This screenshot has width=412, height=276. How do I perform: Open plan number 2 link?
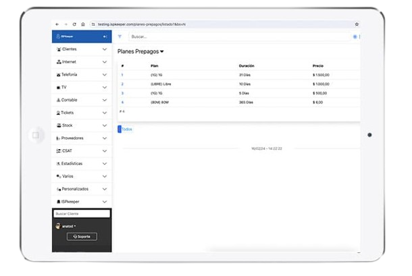click(x=122, y=84)
